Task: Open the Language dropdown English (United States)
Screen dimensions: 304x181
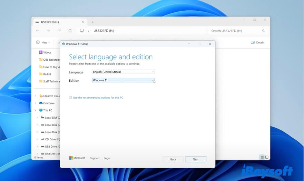Action: point(123,72)
